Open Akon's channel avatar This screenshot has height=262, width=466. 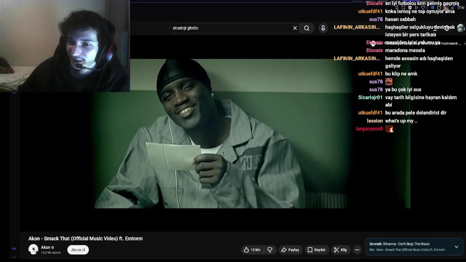[x=33, y=249]
